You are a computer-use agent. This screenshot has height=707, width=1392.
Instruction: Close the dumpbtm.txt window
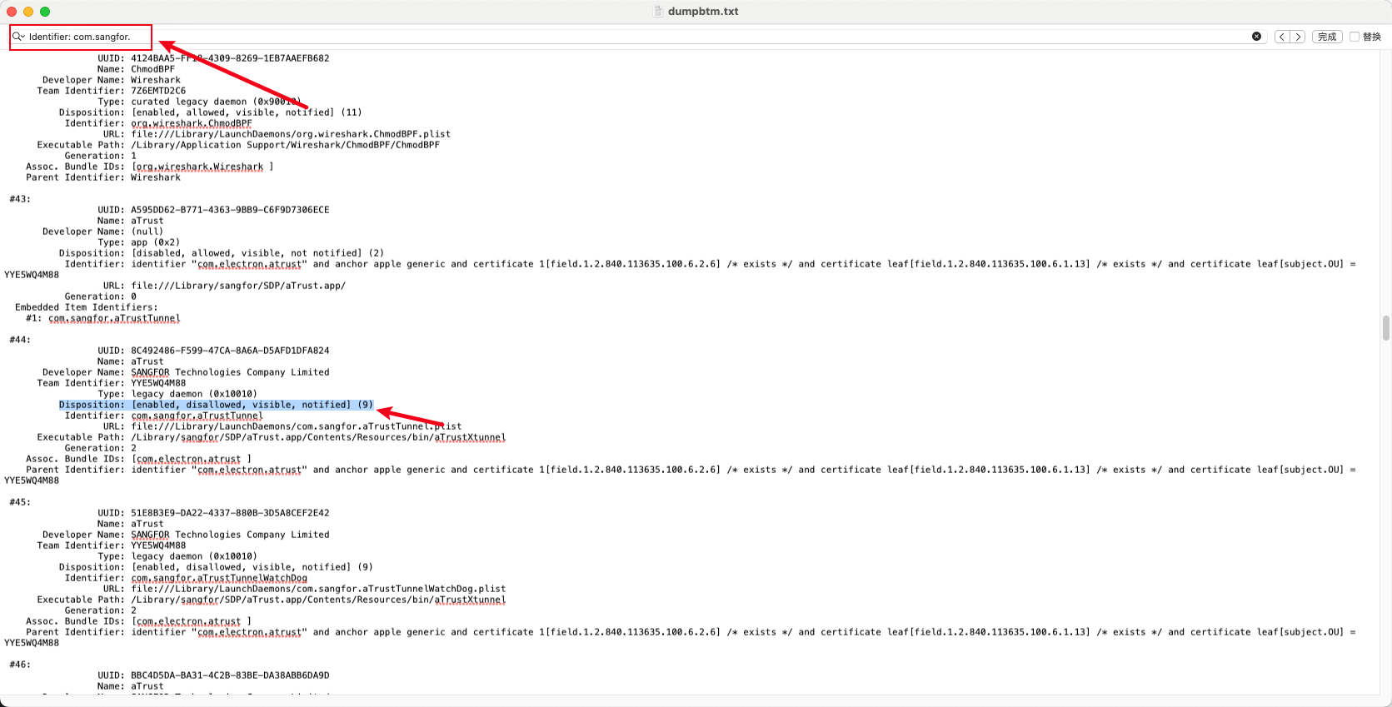[x=12, y=12]
